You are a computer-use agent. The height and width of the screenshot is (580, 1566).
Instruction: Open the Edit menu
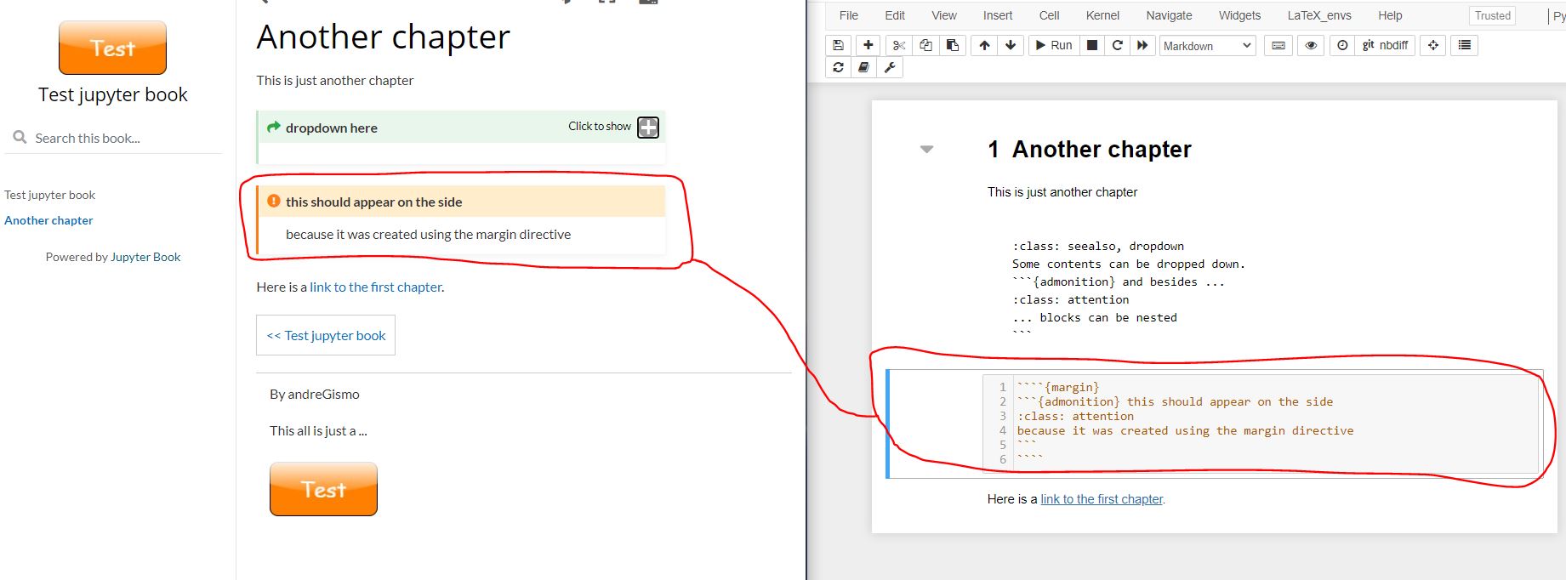(x=895, y=15)
